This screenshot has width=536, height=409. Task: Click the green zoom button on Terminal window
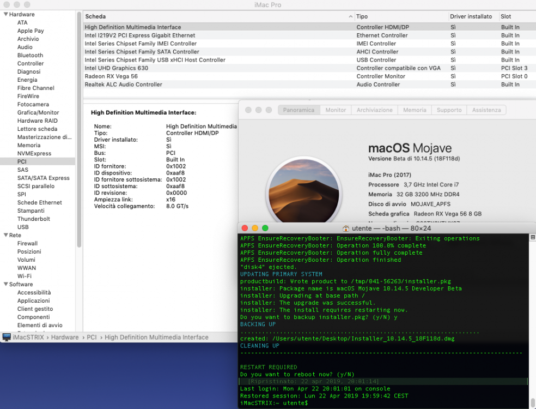click(x=265, y=228)
